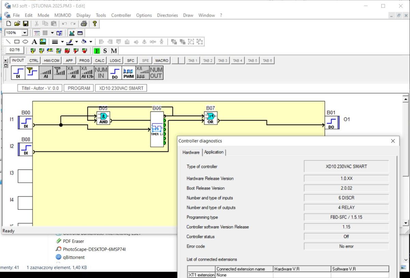Switch to Edit mode with green E
Screen dimensions: 410x278
97,51
